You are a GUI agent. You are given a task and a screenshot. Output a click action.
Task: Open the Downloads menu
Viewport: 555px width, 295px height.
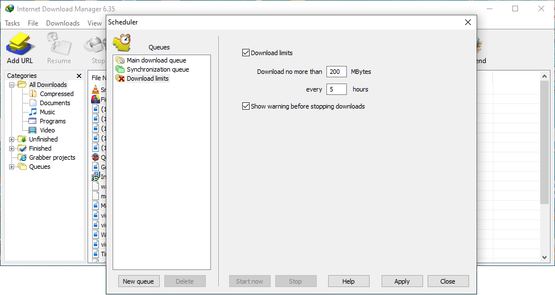63,23
